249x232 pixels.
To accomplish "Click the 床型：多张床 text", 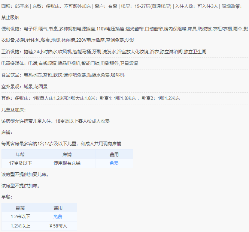I will click(x=62, y=6).
